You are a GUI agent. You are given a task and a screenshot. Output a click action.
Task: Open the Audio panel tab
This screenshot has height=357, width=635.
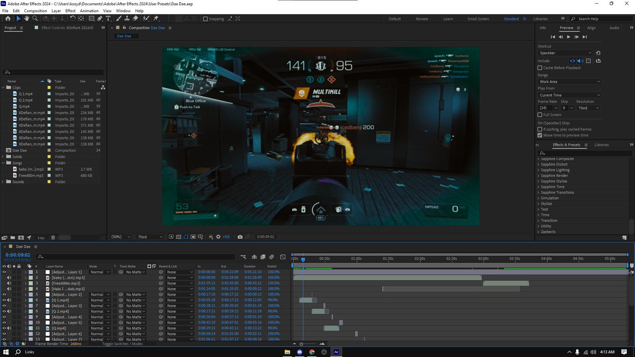[614, 28]
